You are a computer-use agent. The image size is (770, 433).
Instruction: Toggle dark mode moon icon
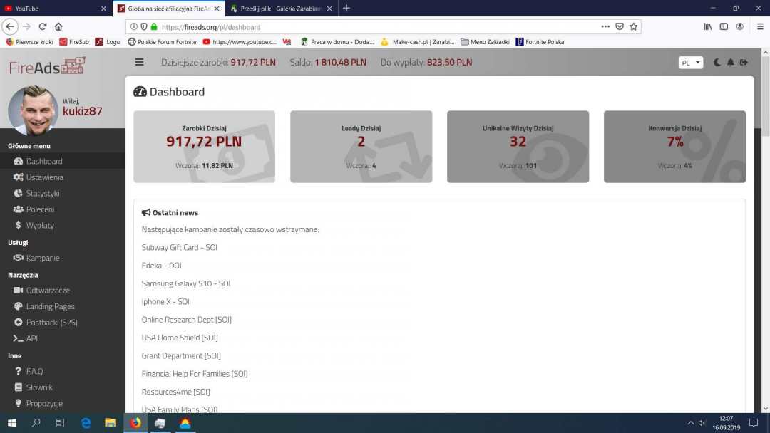point(717,63)
